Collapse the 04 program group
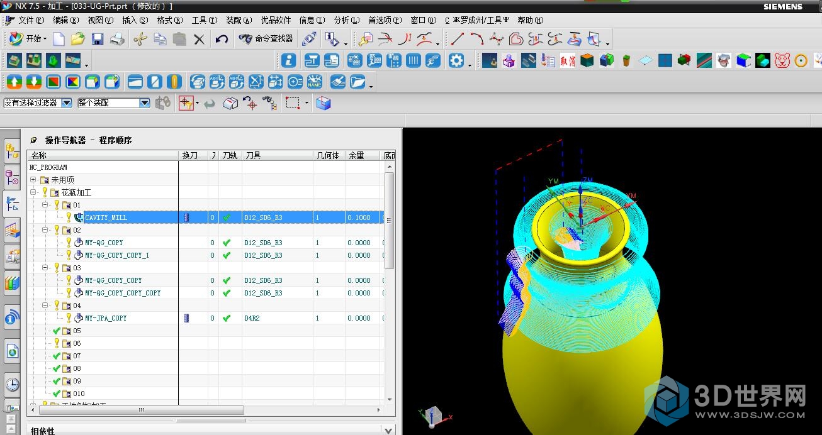The height and width of the screenshot is (435, 822). [45, 306]
